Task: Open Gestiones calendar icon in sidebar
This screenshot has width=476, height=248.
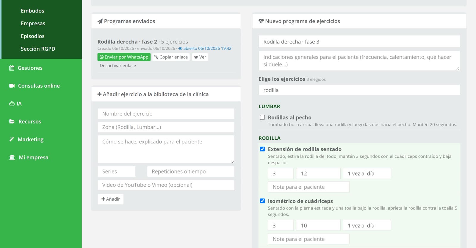Action: click(12, 68)
